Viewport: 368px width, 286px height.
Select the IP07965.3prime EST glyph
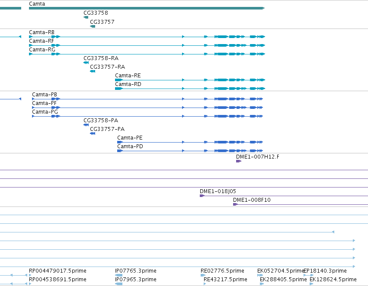pos(119,284)
